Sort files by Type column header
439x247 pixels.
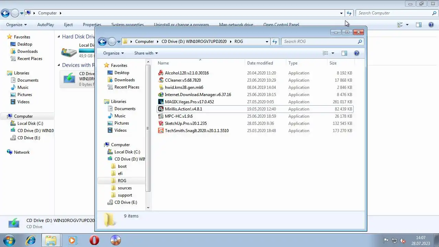[x=307, y=63]
